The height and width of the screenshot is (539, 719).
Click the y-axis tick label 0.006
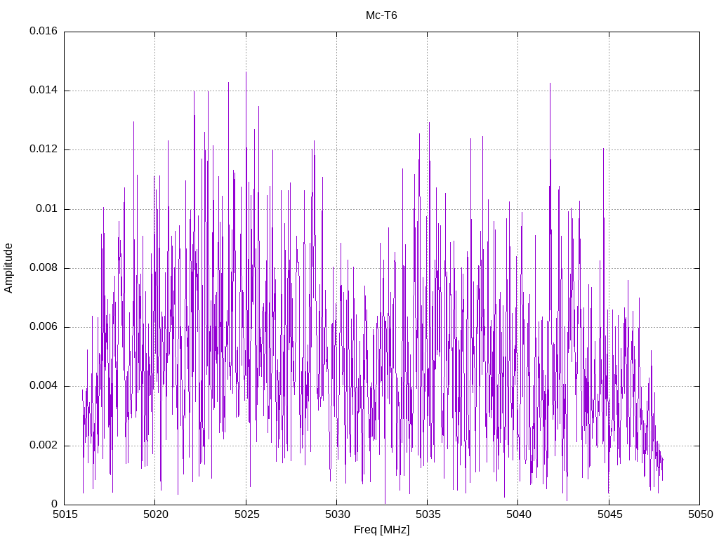(x=44, y=327)
